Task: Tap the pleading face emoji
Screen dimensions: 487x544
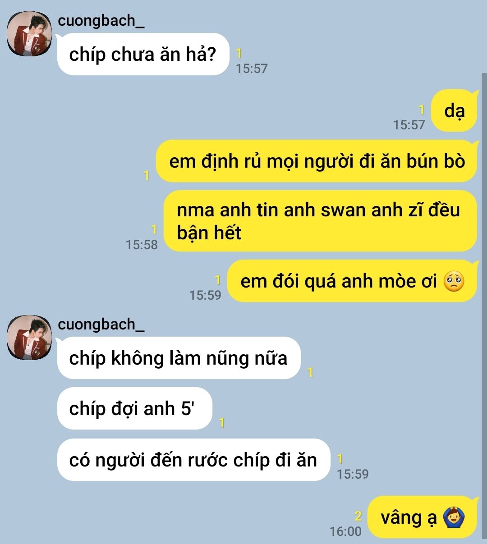Action: click(x=454, y=281)
